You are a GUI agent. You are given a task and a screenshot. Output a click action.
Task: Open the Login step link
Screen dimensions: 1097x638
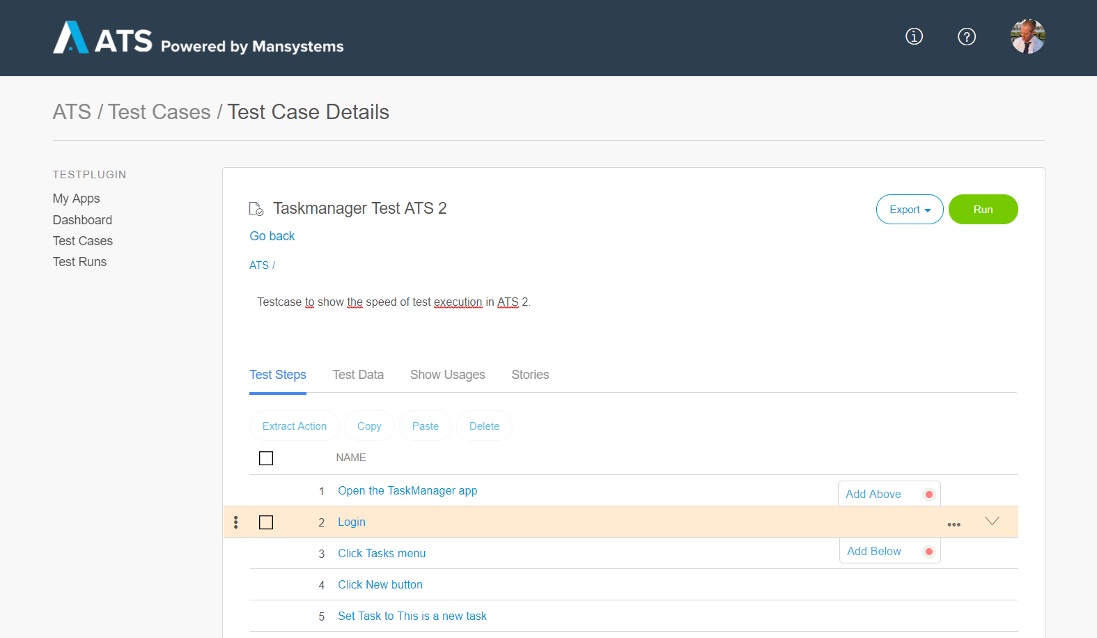point(352,522)
